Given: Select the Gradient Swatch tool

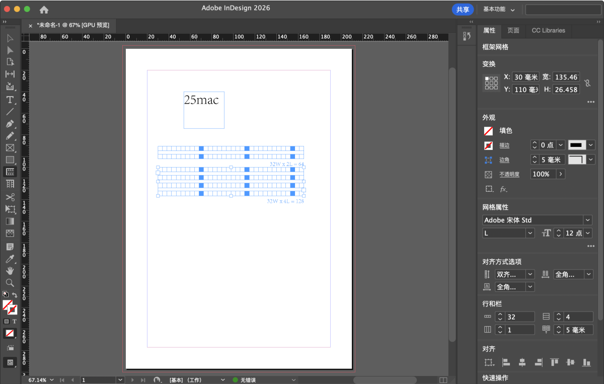Looking at the screenshot, I should [x=10, y=221].
